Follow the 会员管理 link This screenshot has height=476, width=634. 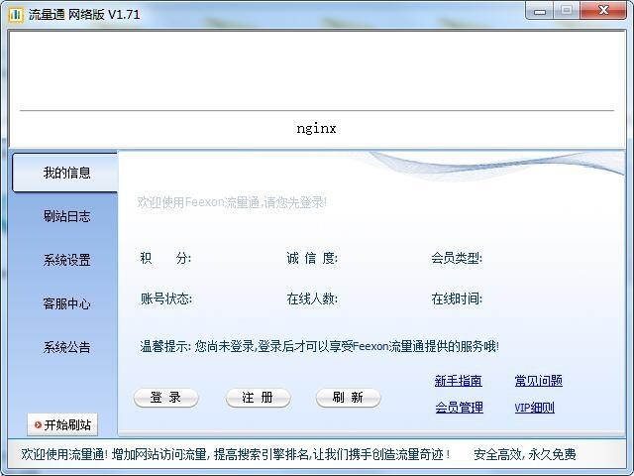click(x=459, y=408)
